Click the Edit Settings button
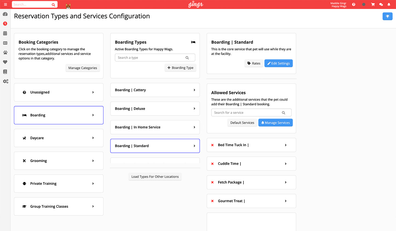 pyautogui.click(x=279, y=63)
